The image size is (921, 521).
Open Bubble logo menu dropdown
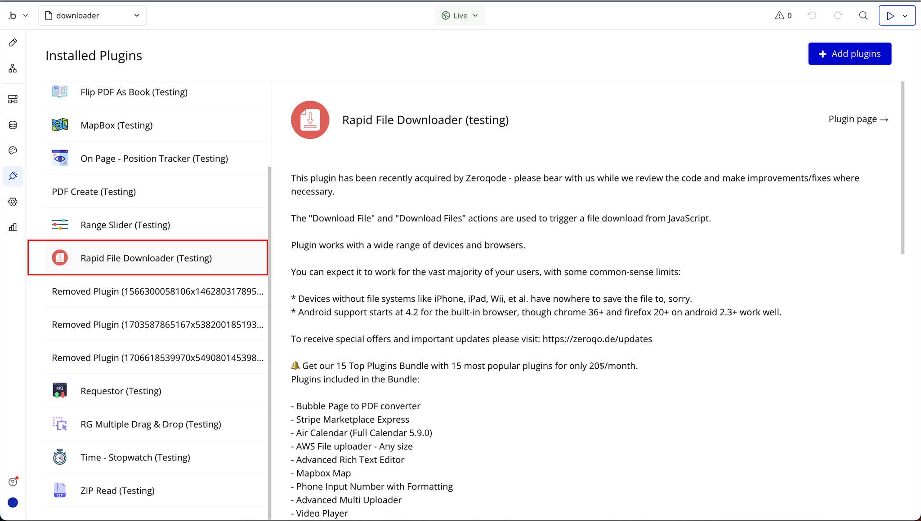[x=18, y=16]
